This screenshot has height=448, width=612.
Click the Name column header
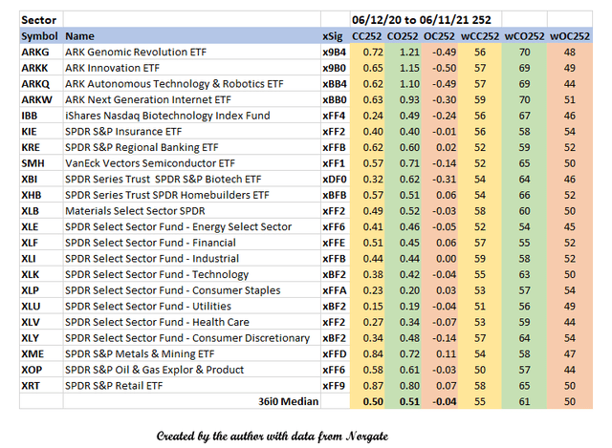[x=191, y=36]
